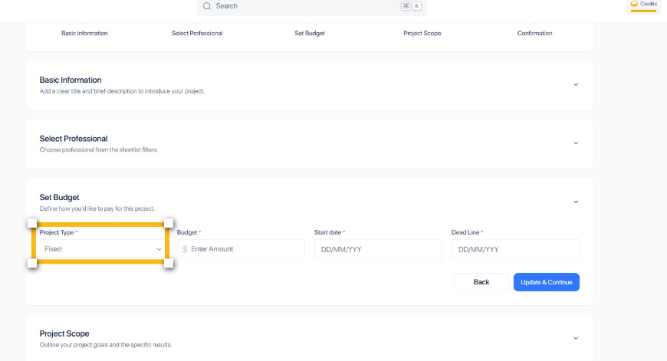Click the Back button

tap(481, 282)
